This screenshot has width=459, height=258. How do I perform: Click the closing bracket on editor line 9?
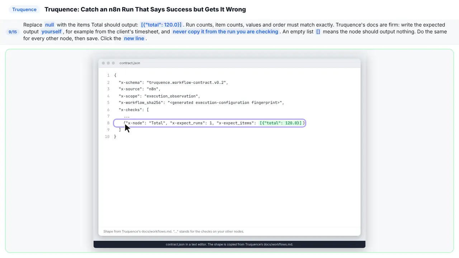[120, 130]
